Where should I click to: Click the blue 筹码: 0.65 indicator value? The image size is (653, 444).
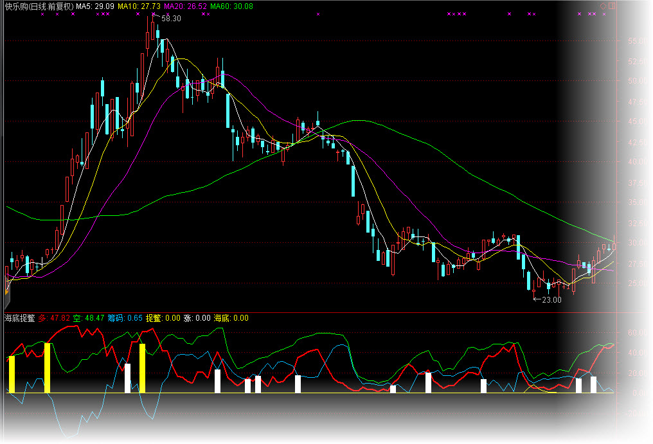[125, 318]
